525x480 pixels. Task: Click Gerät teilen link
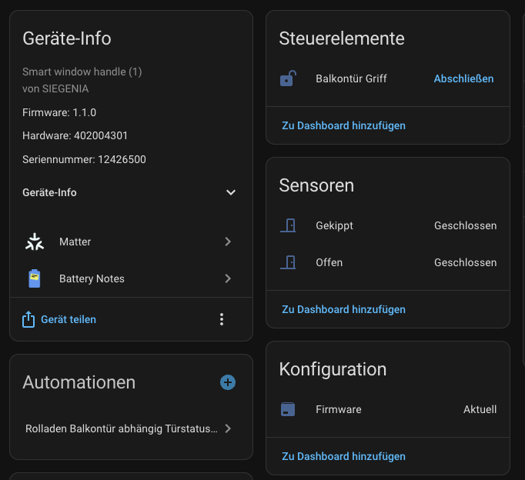click(69, 319)
